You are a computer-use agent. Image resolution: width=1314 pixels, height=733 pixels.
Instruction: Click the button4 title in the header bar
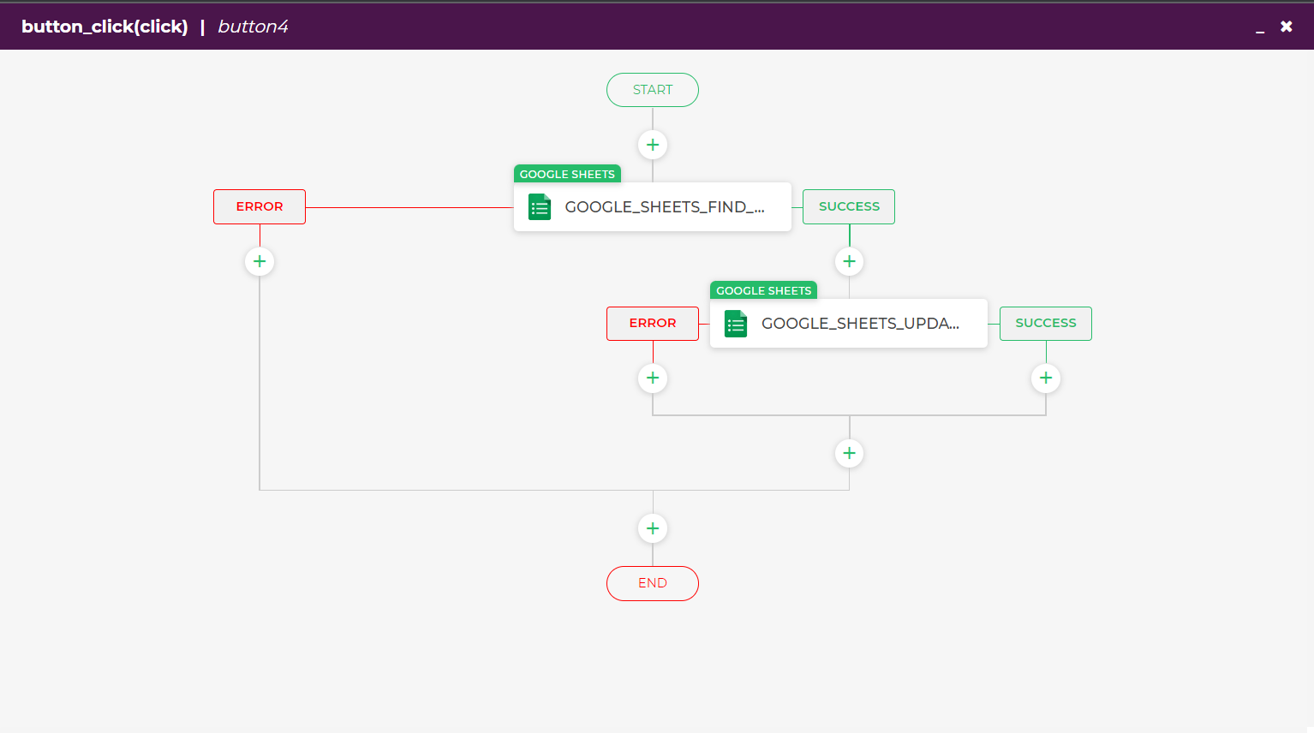pos(253,26)
